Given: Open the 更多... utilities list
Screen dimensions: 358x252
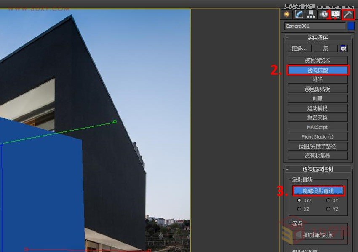Looking at the screenshot, I should [x=299, y=48].
